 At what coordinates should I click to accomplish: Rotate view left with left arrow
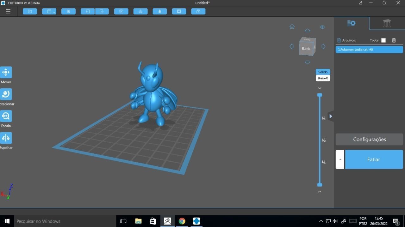291,46
